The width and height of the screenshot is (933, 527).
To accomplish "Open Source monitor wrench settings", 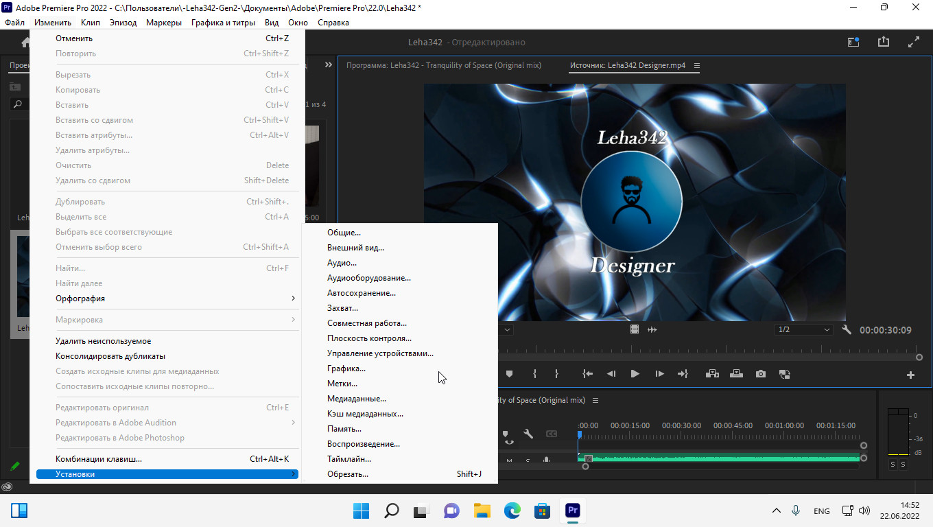I will point(847,330).
